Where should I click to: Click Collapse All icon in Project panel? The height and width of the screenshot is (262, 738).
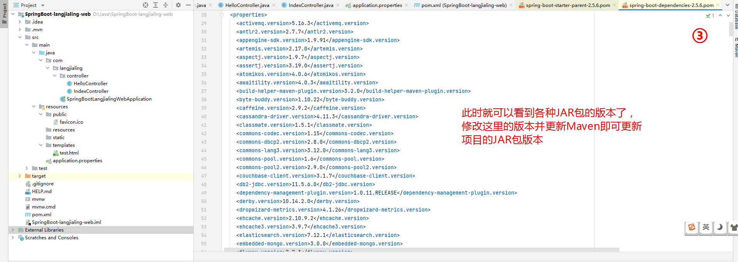(166, 5)
